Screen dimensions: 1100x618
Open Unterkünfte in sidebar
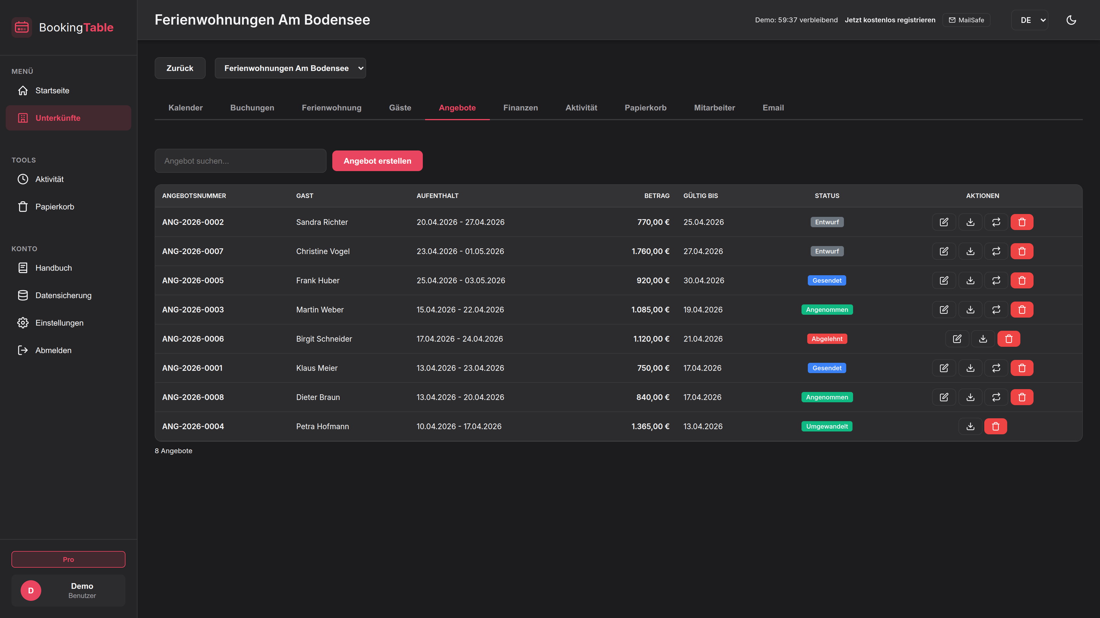(x=68, y=118)
